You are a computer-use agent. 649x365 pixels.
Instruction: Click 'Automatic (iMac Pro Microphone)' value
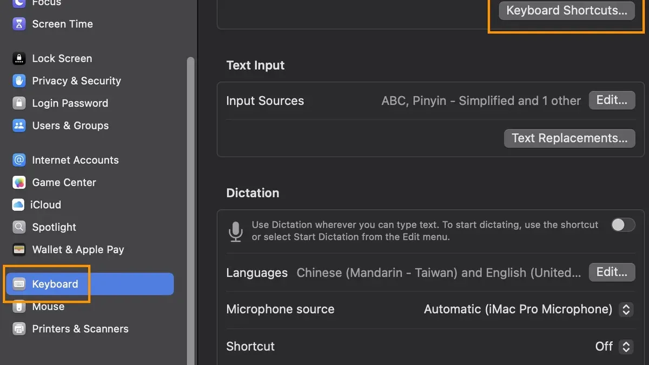click(518, 309)
